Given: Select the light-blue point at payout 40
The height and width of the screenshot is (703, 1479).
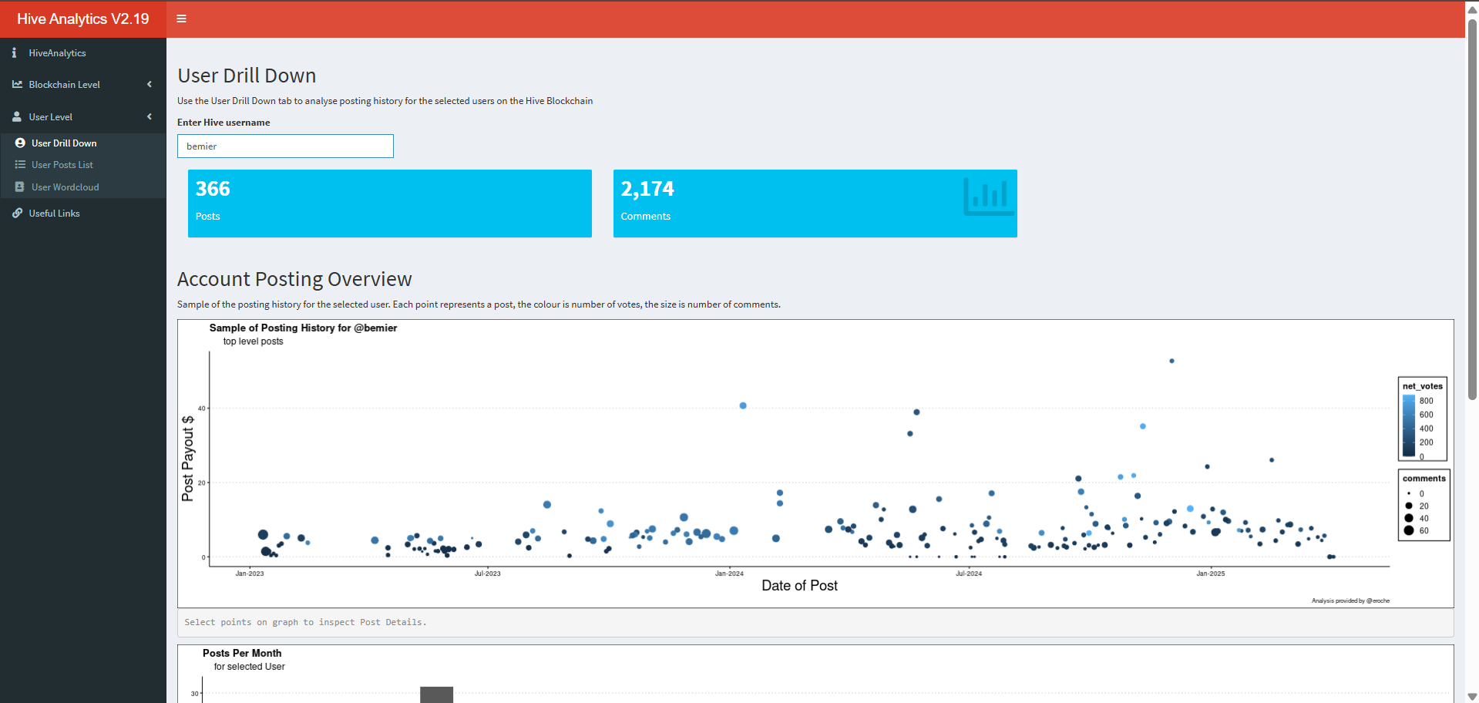Looking at the screenshot, I should [743, 405].
